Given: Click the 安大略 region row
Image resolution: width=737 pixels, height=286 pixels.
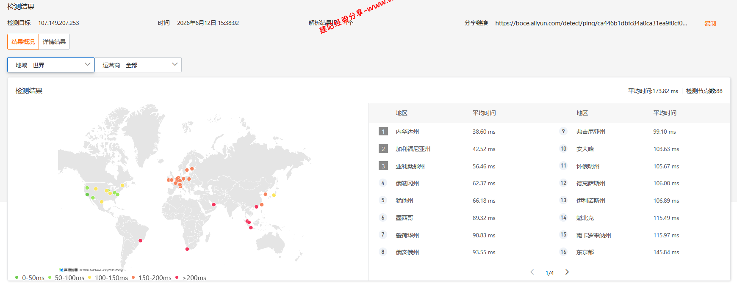Looking at the screenshot, I should 640,149.
